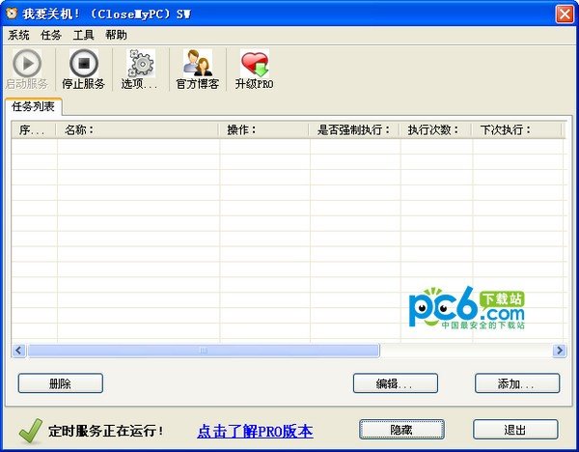The height and width of the screenshot is (452, 579).
Task: Click the 编辑... edit button
Action: [395, 383]
